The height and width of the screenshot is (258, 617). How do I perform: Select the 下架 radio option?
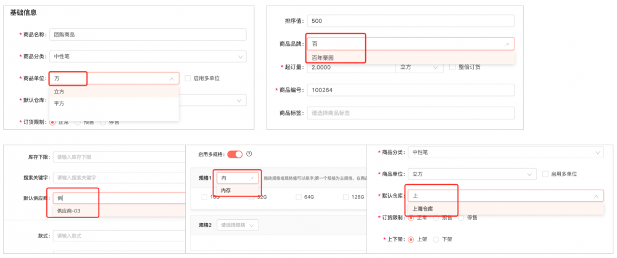pos(436,239)
